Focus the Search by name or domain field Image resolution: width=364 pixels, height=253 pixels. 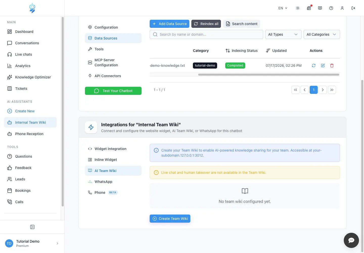tap(206, 34)
